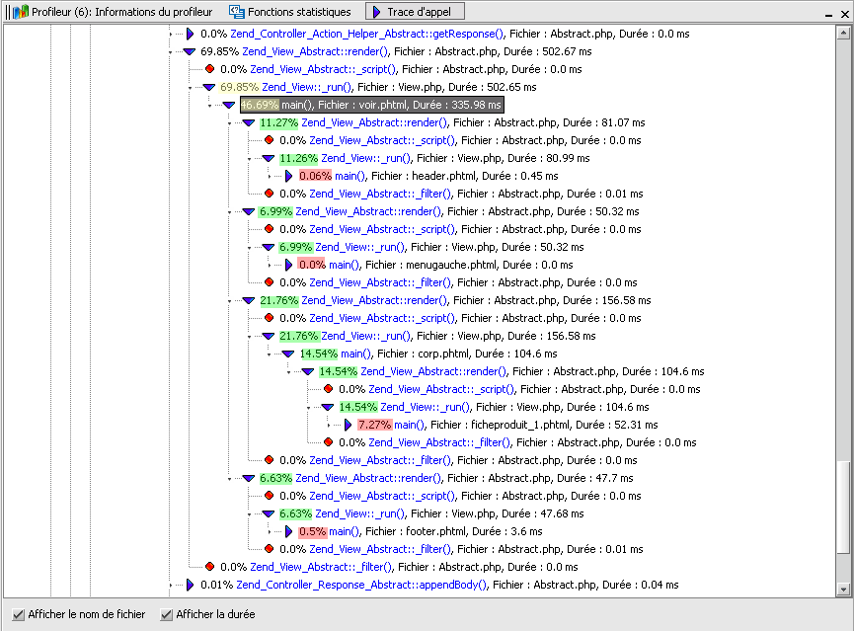Click red dot before _script() under 47.7 ms render
The width and height of the screenshot is (854, 631).
click(270, 496)
